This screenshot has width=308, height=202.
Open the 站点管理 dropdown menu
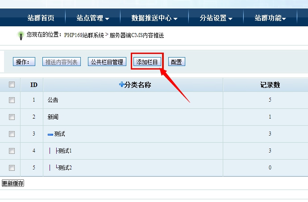pos(92,18)
